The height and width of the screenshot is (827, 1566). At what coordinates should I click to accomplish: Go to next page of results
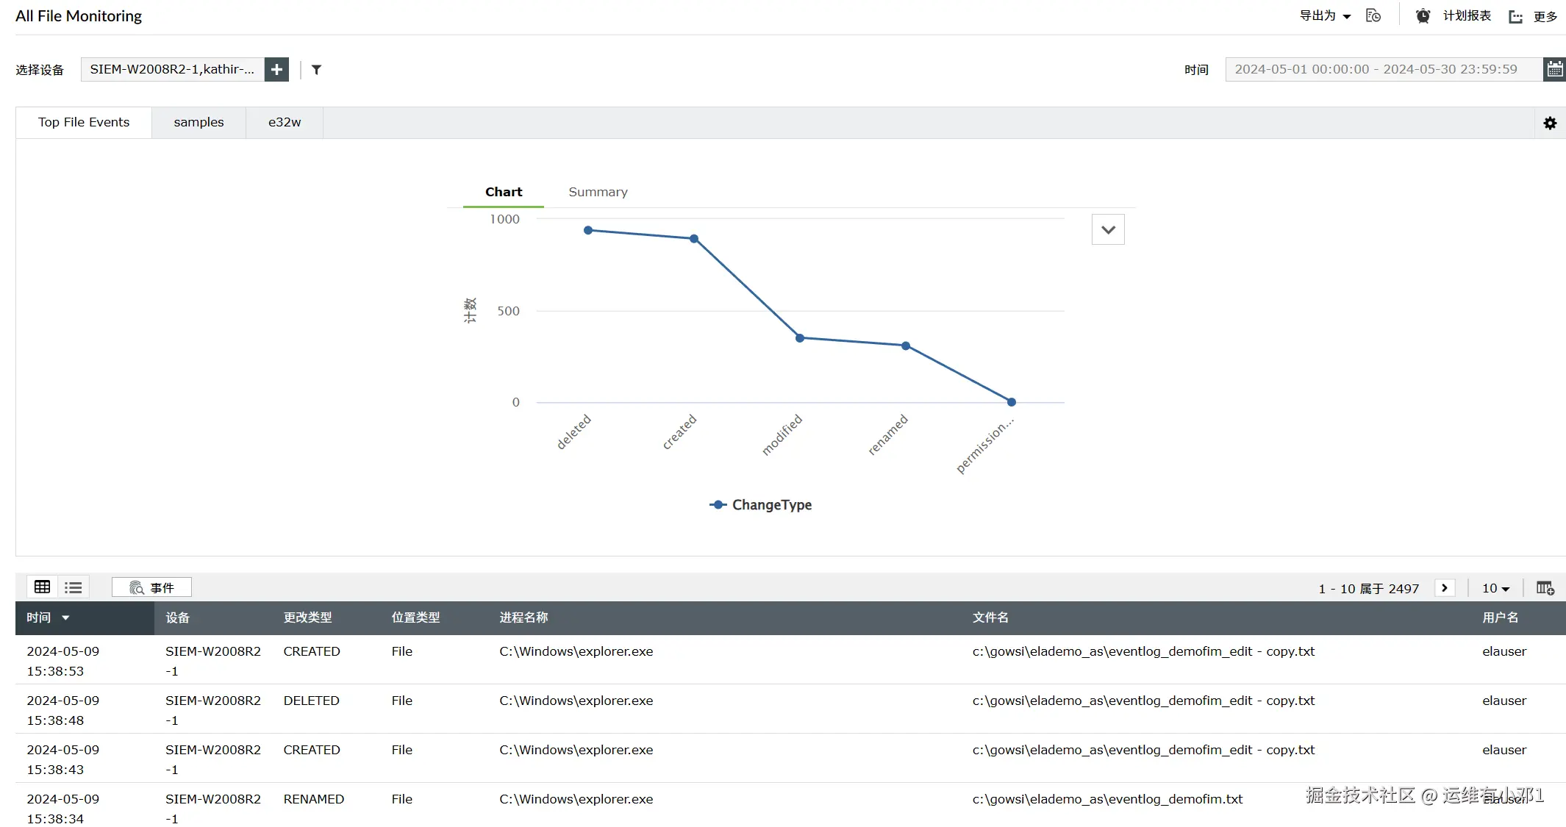click(1444, 588)
